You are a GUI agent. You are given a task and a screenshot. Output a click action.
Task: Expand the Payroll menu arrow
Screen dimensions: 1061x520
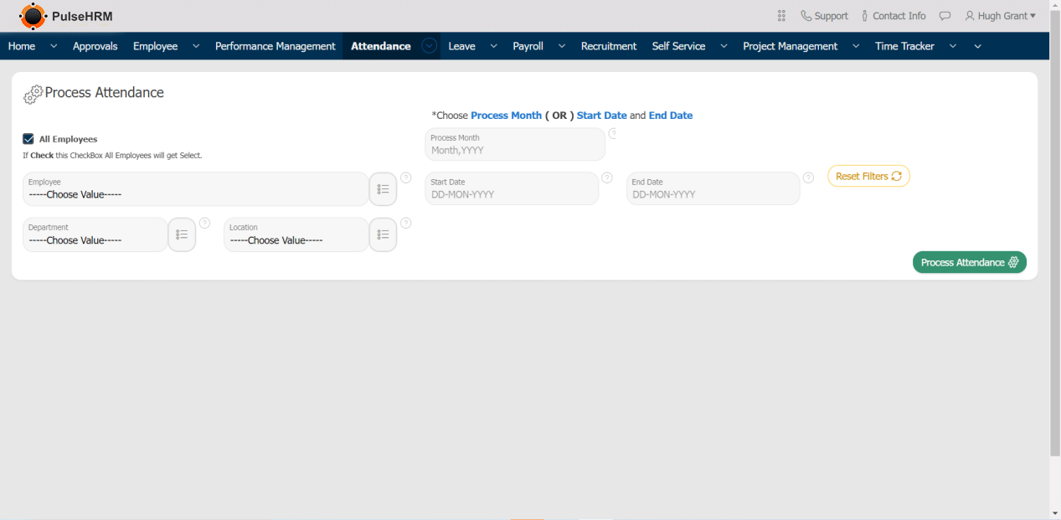point(561,46)
